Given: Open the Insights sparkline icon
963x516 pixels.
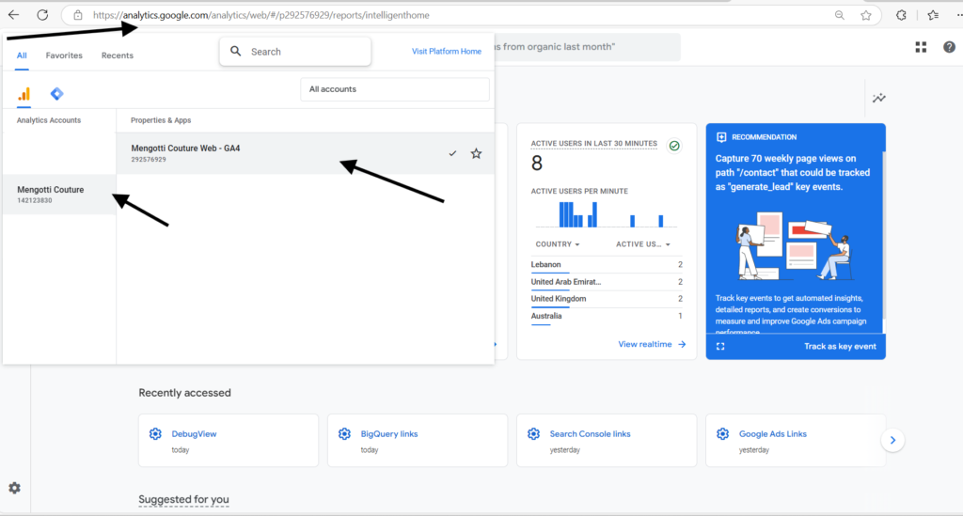Looking at the screenshot, I should coord(879,98).
